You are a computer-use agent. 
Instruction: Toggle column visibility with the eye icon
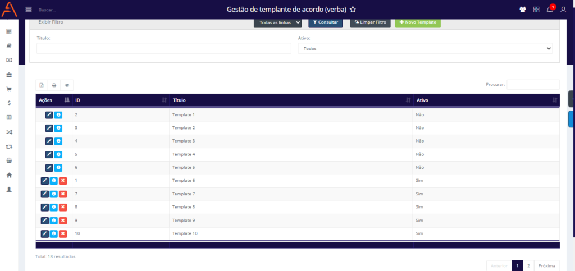tap(67, 85)
